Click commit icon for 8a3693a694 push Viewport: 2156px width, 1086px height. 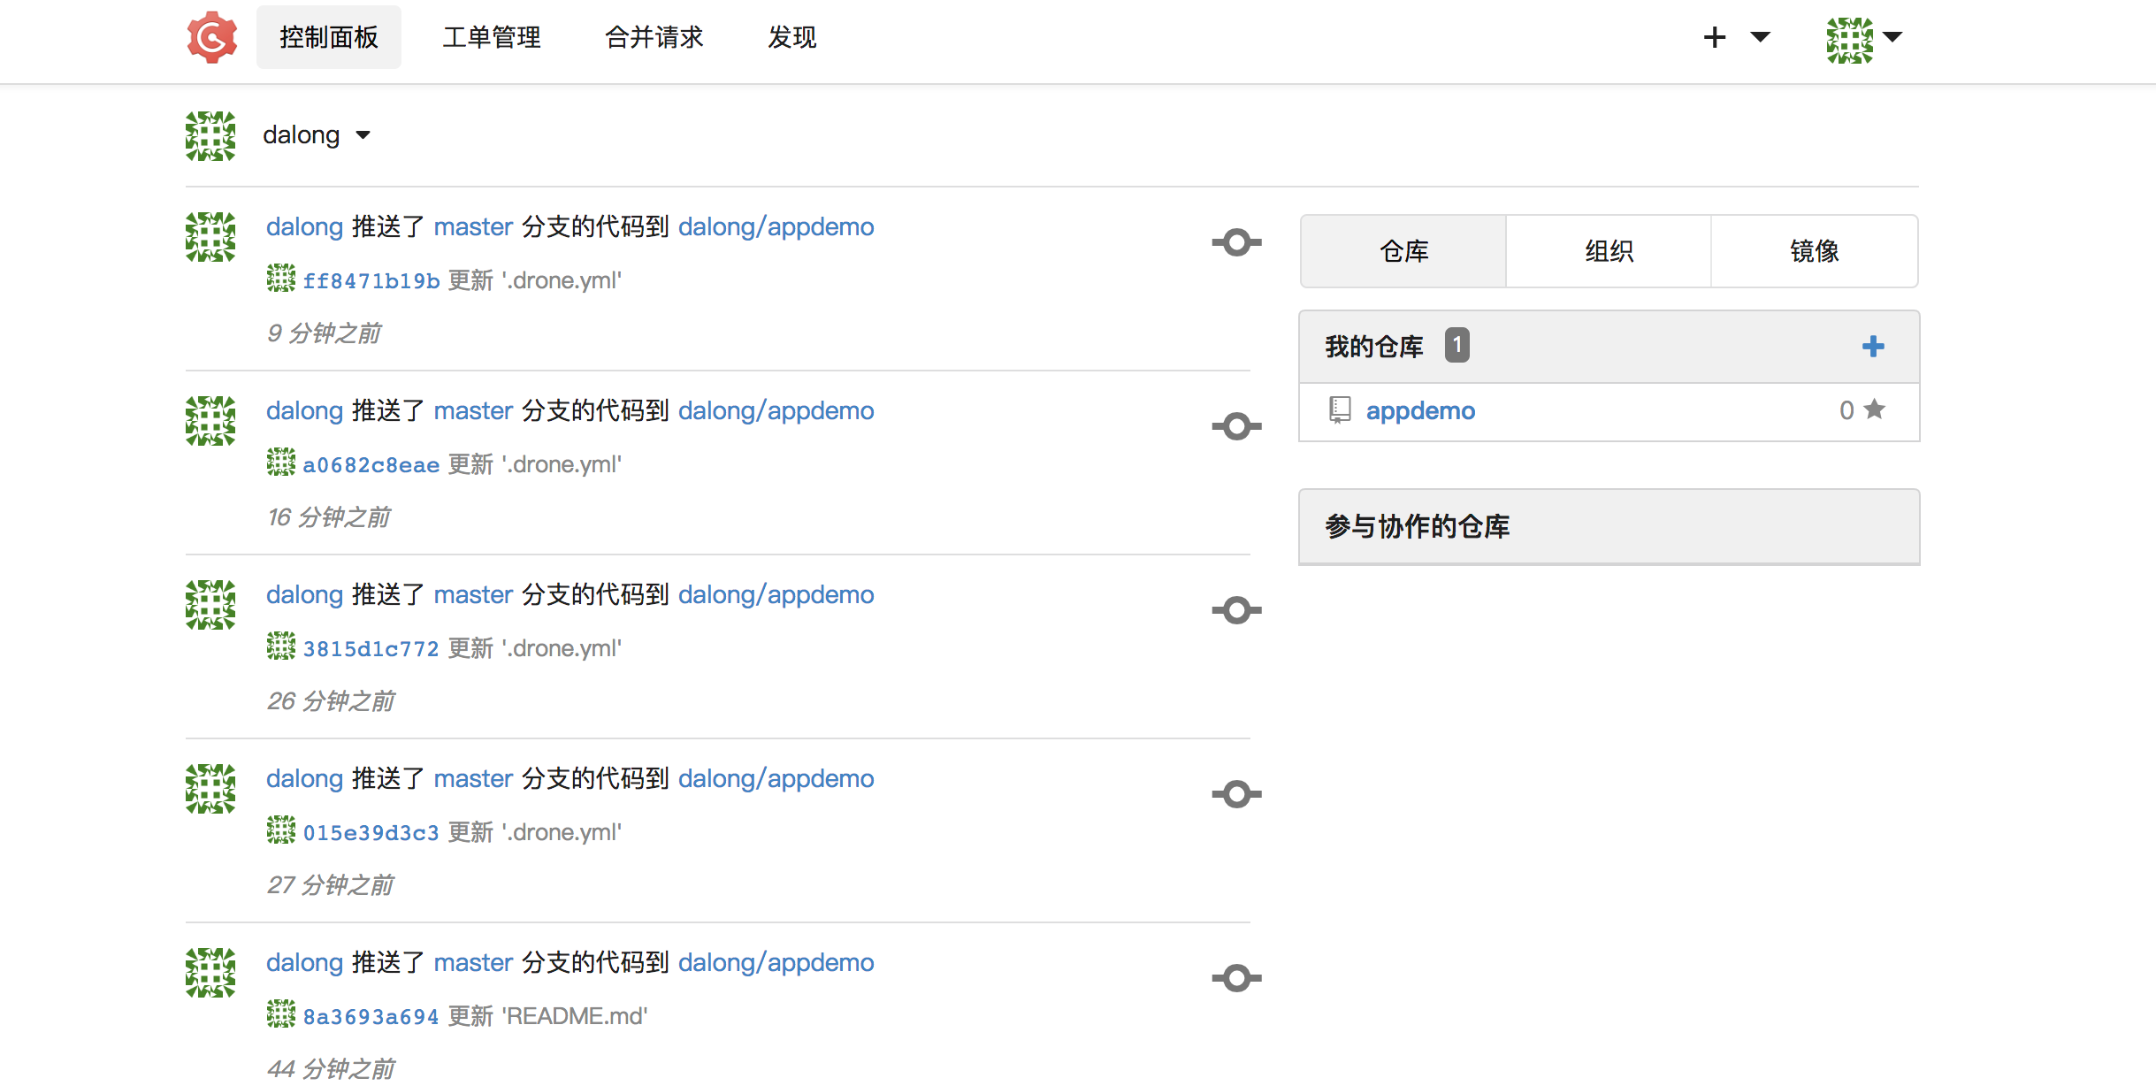coord(1236,978)
